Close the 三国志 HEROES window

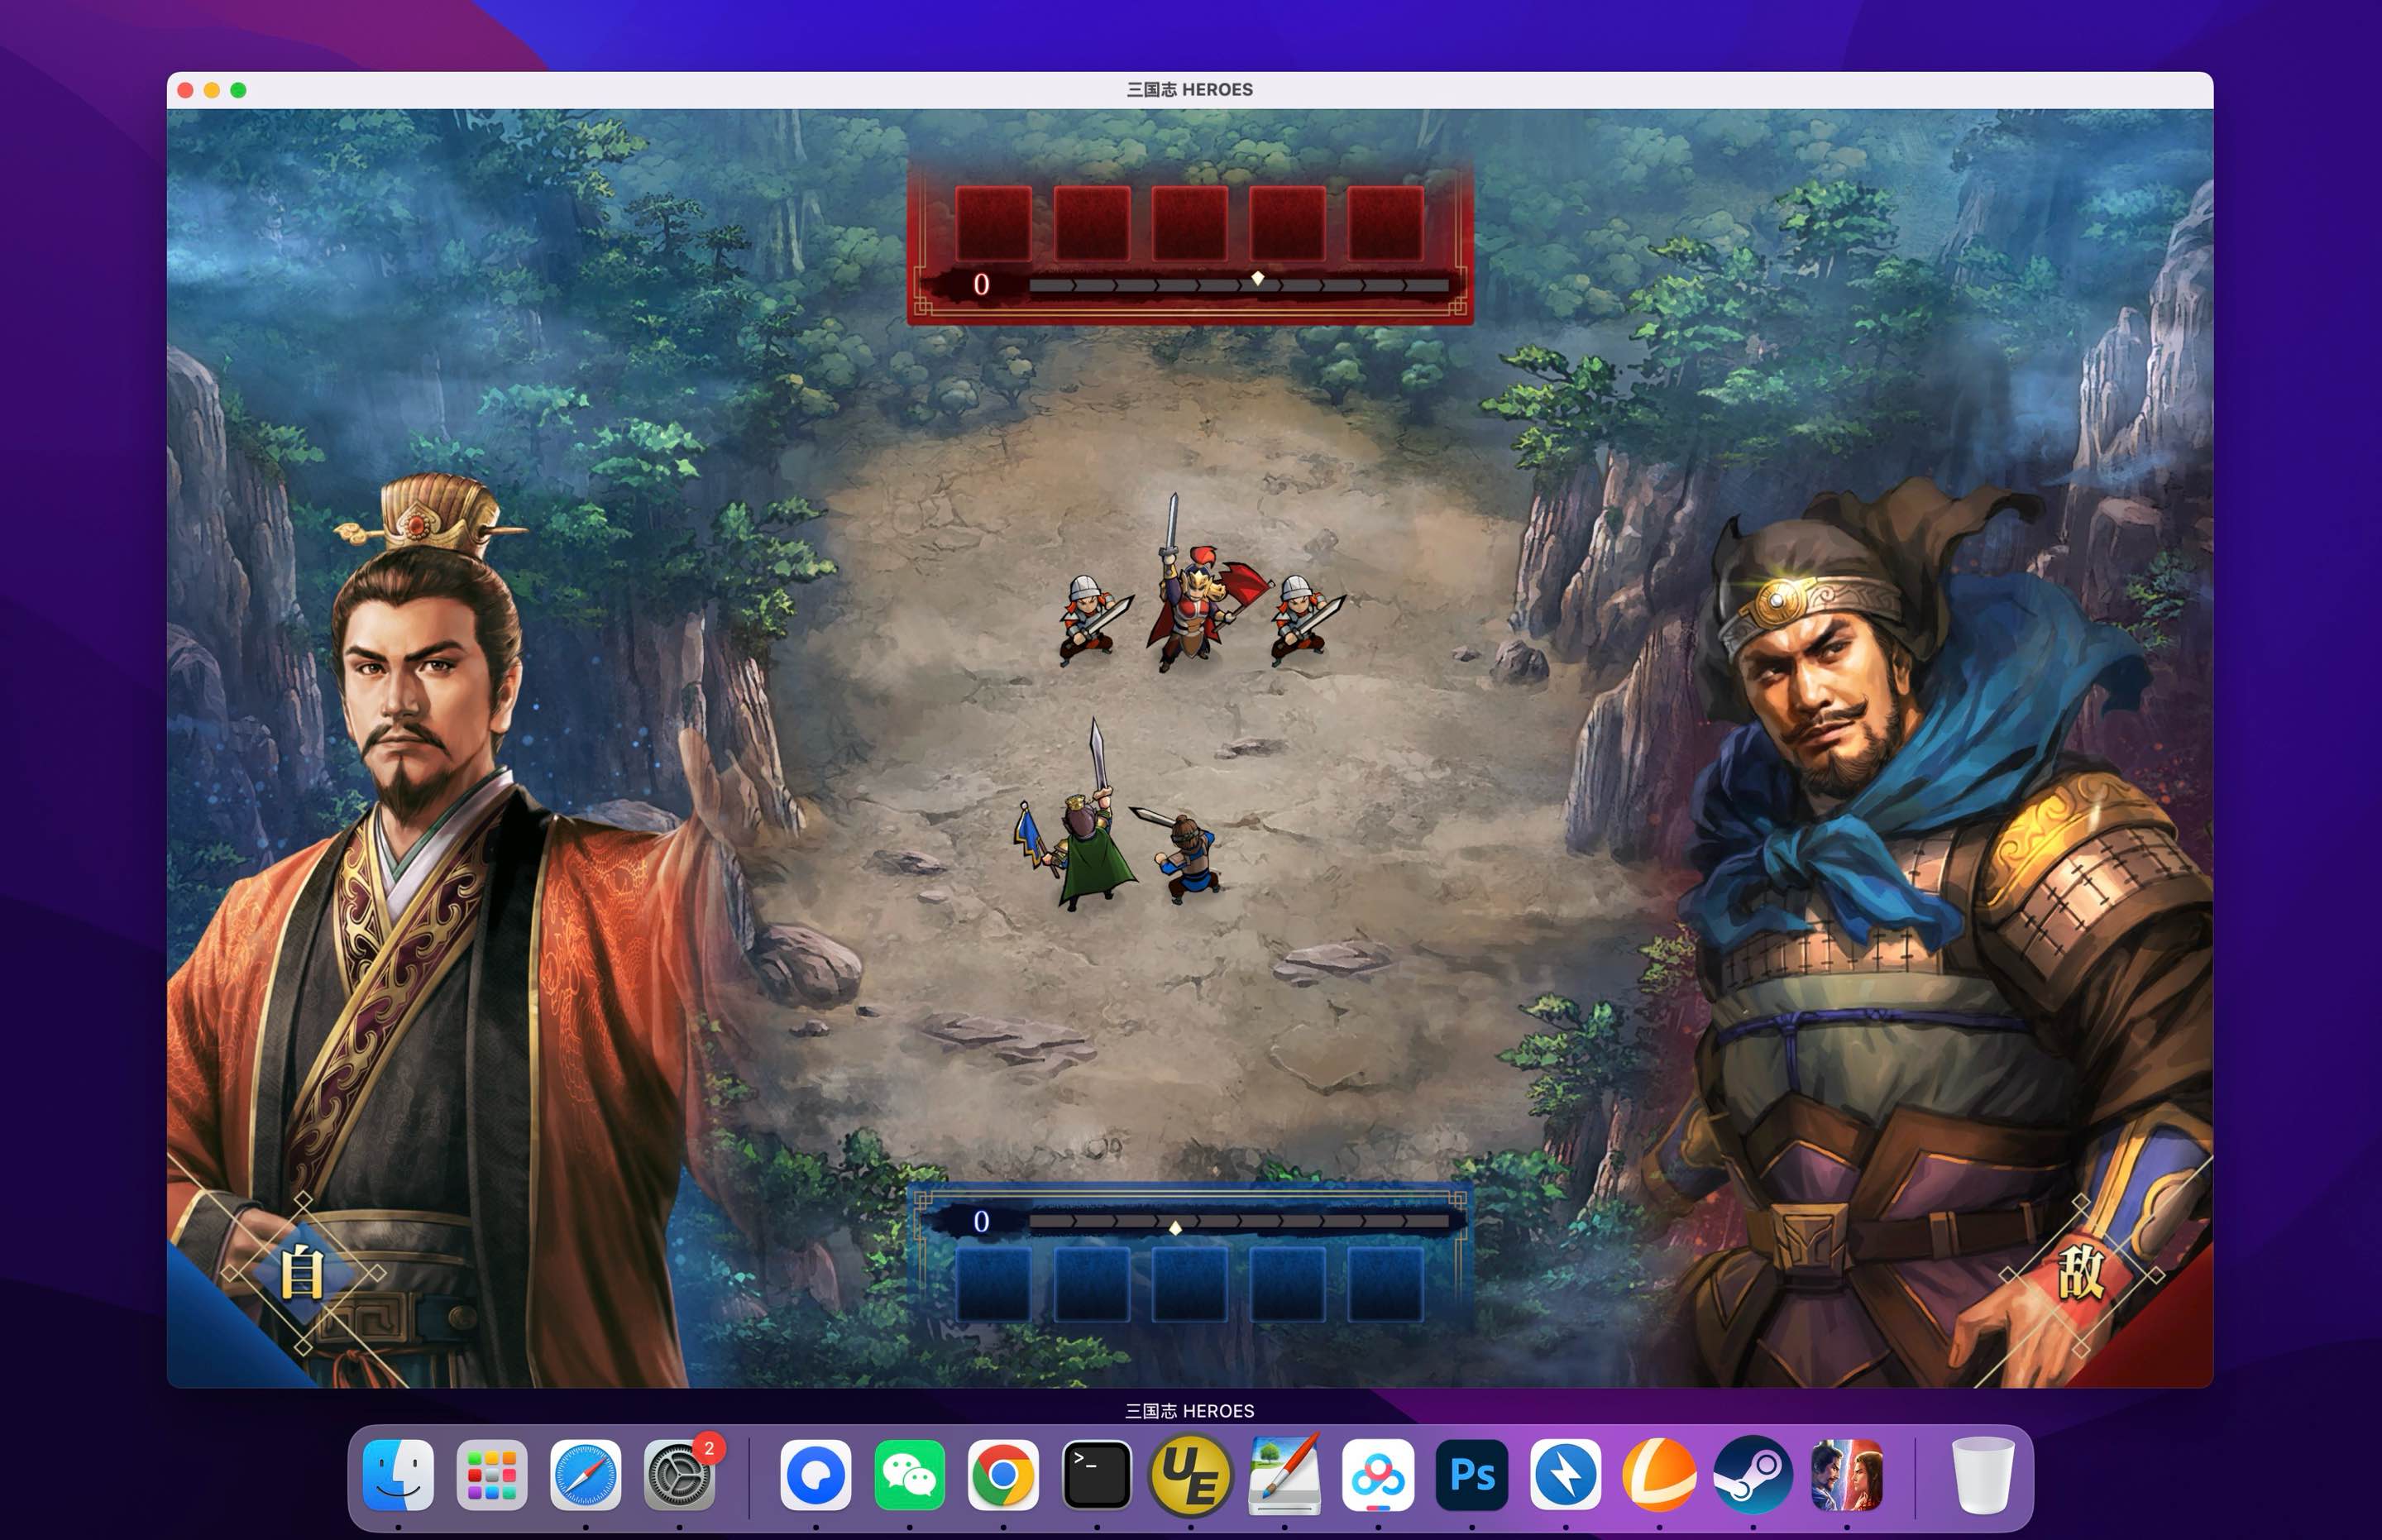185,90
